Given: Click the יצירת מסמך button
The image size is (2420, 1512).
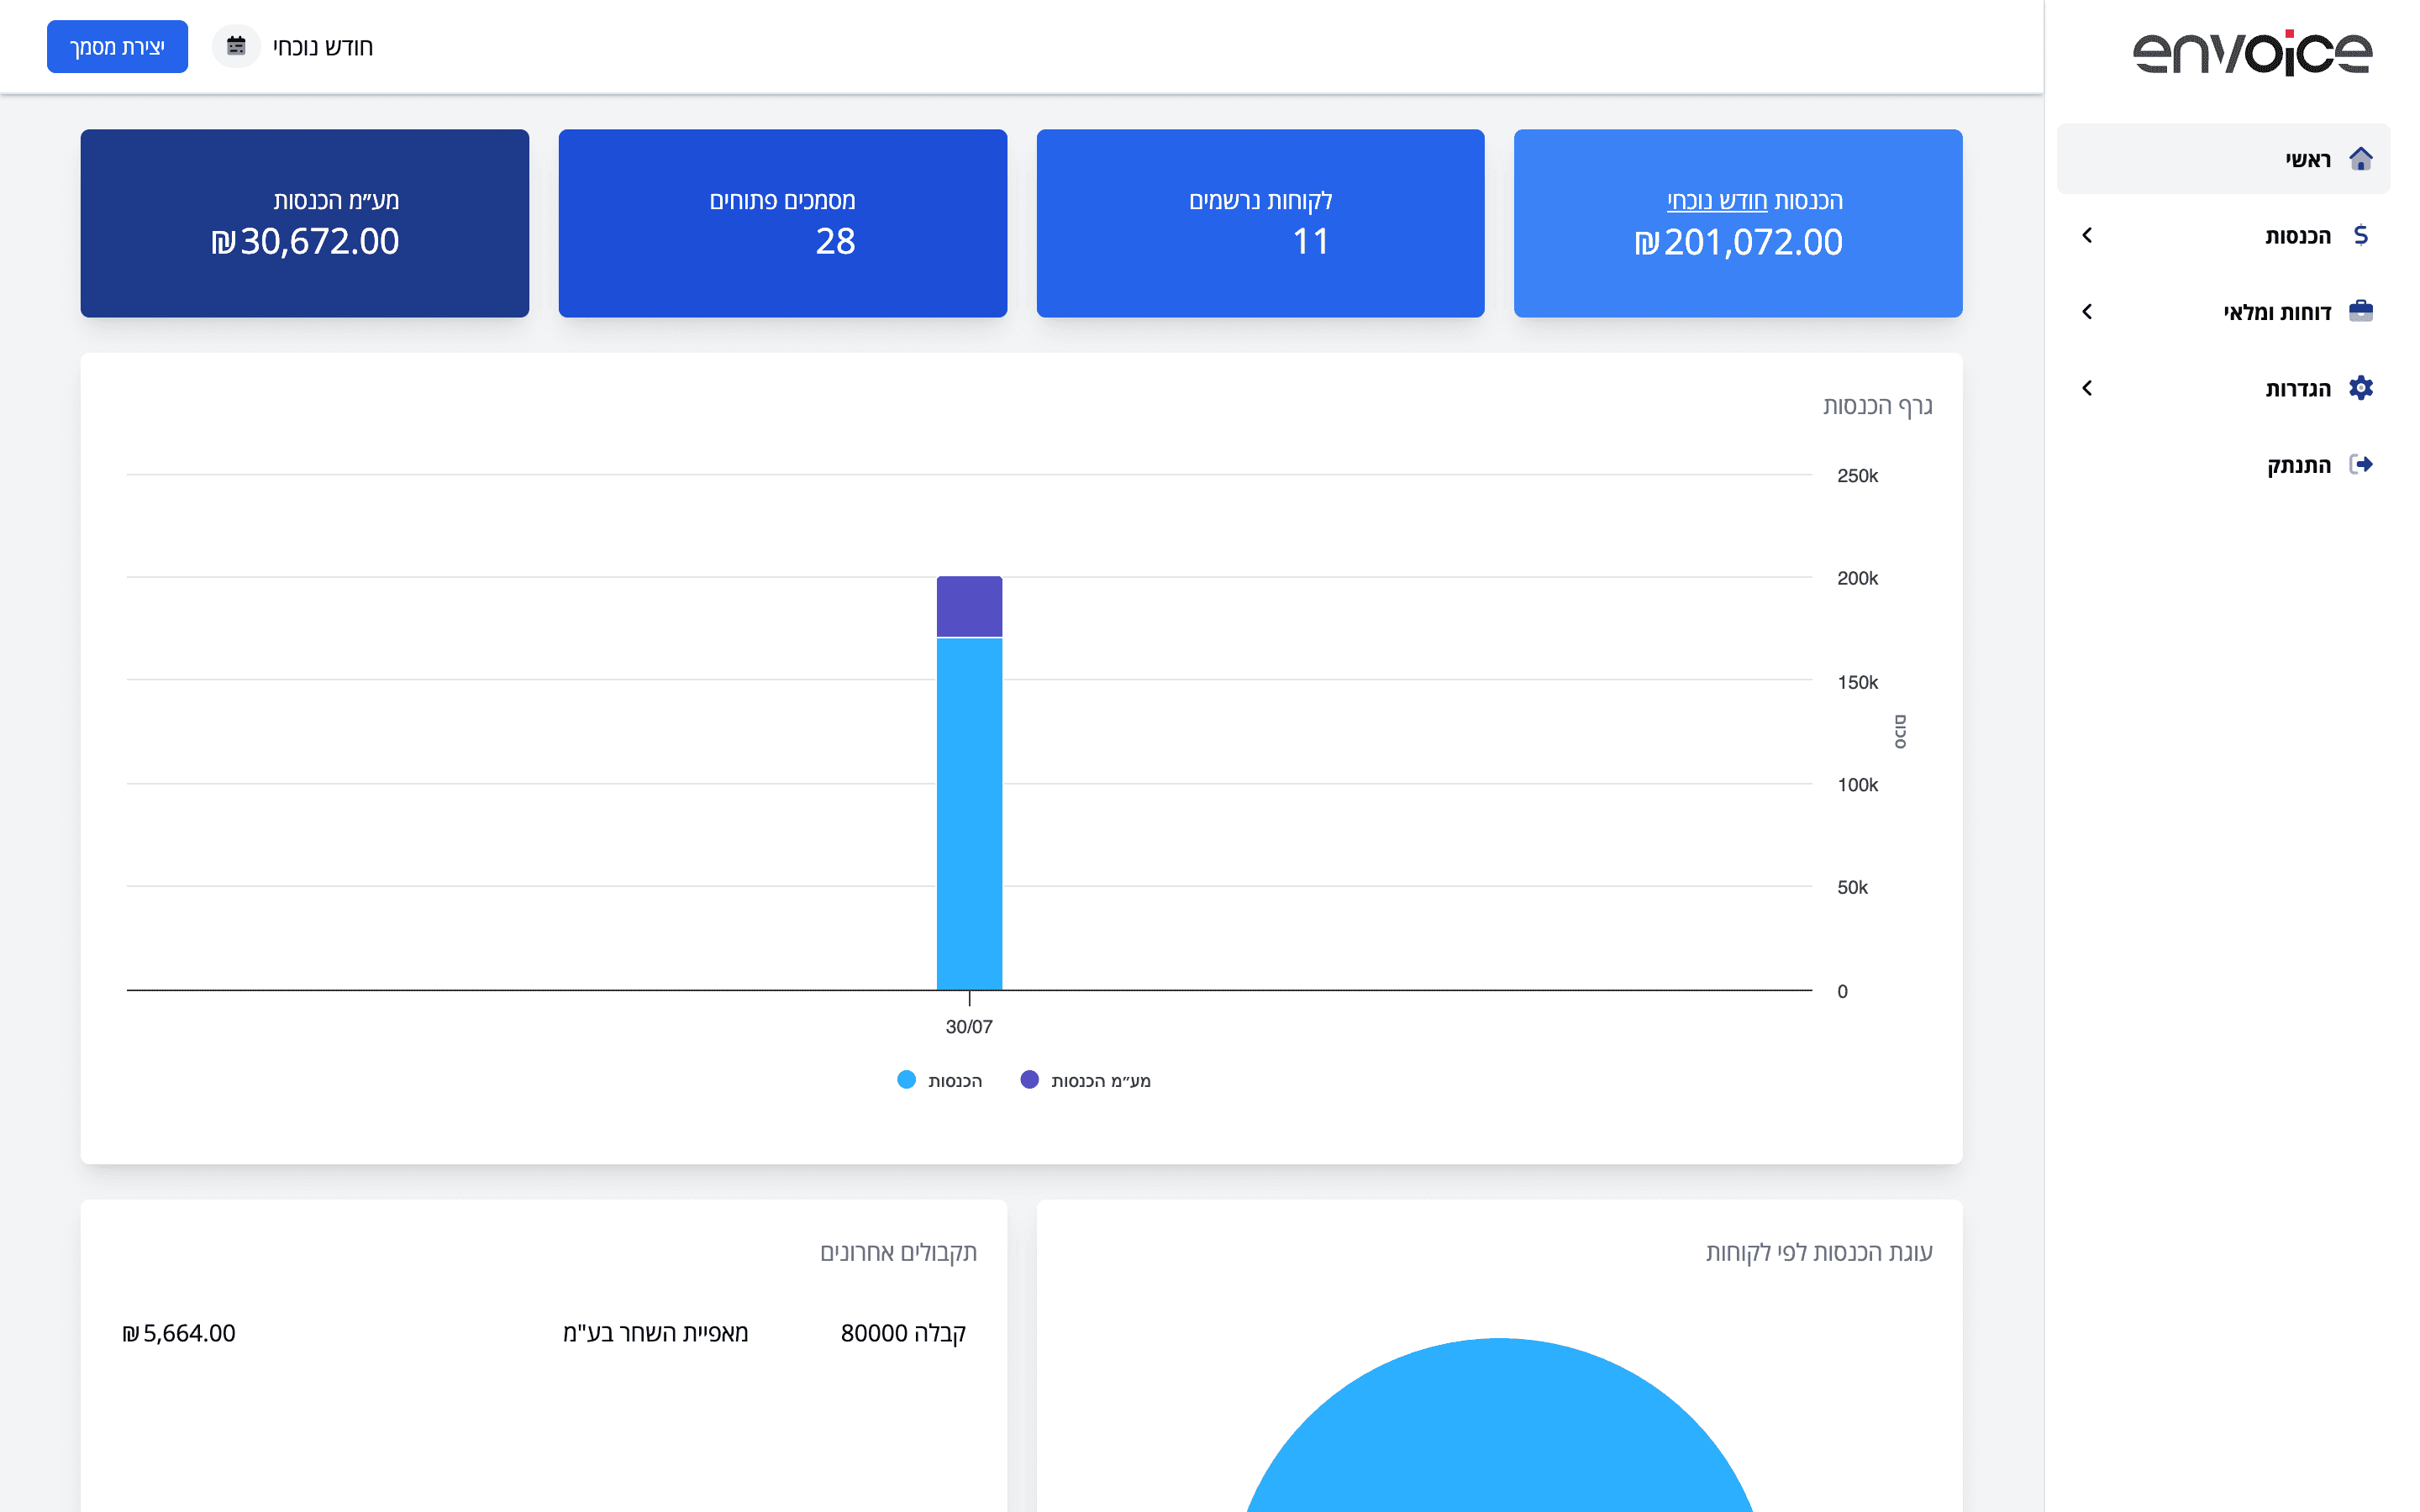Looking at the screenshot, I should (x=117, y=46).
